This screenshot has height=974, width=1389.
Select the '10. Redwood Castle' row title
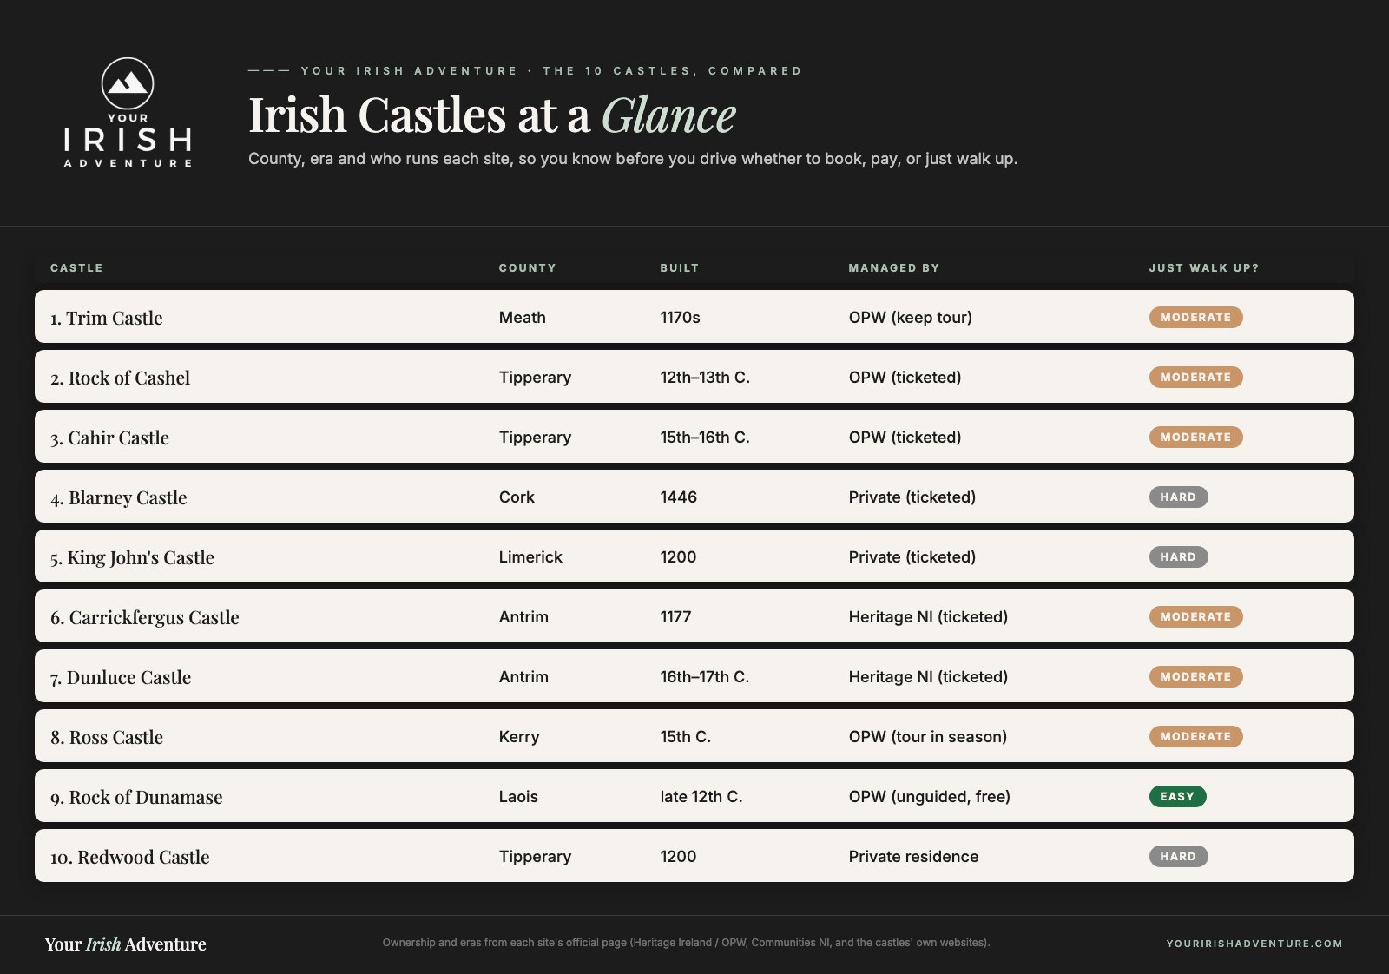click(129, 857)
